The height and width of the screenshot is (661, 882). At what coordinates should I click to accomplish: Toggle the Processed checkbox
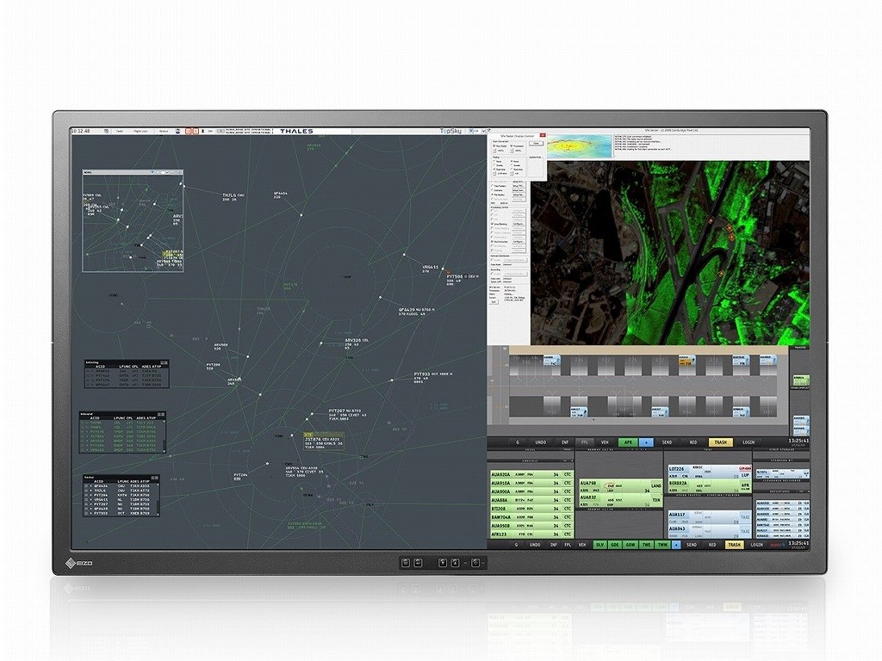pyautogui.click(x=512, y=146)
